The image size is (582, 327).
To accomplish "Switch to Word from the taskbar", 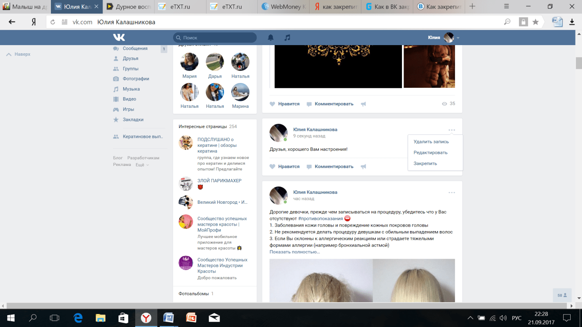I will click(x=169, y=318).
